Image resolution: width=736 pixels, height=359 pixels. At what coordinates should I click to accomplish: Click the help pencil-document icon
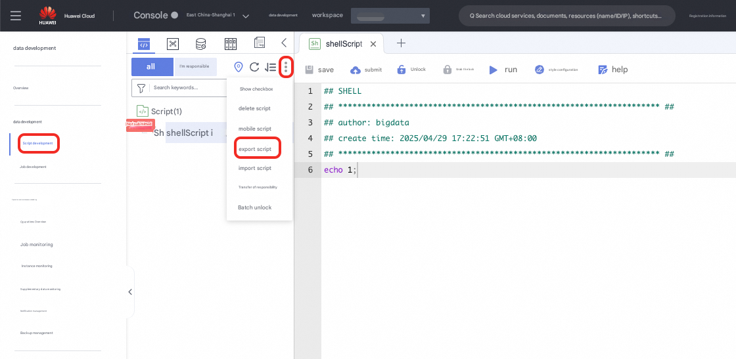(x=603, y=70)
